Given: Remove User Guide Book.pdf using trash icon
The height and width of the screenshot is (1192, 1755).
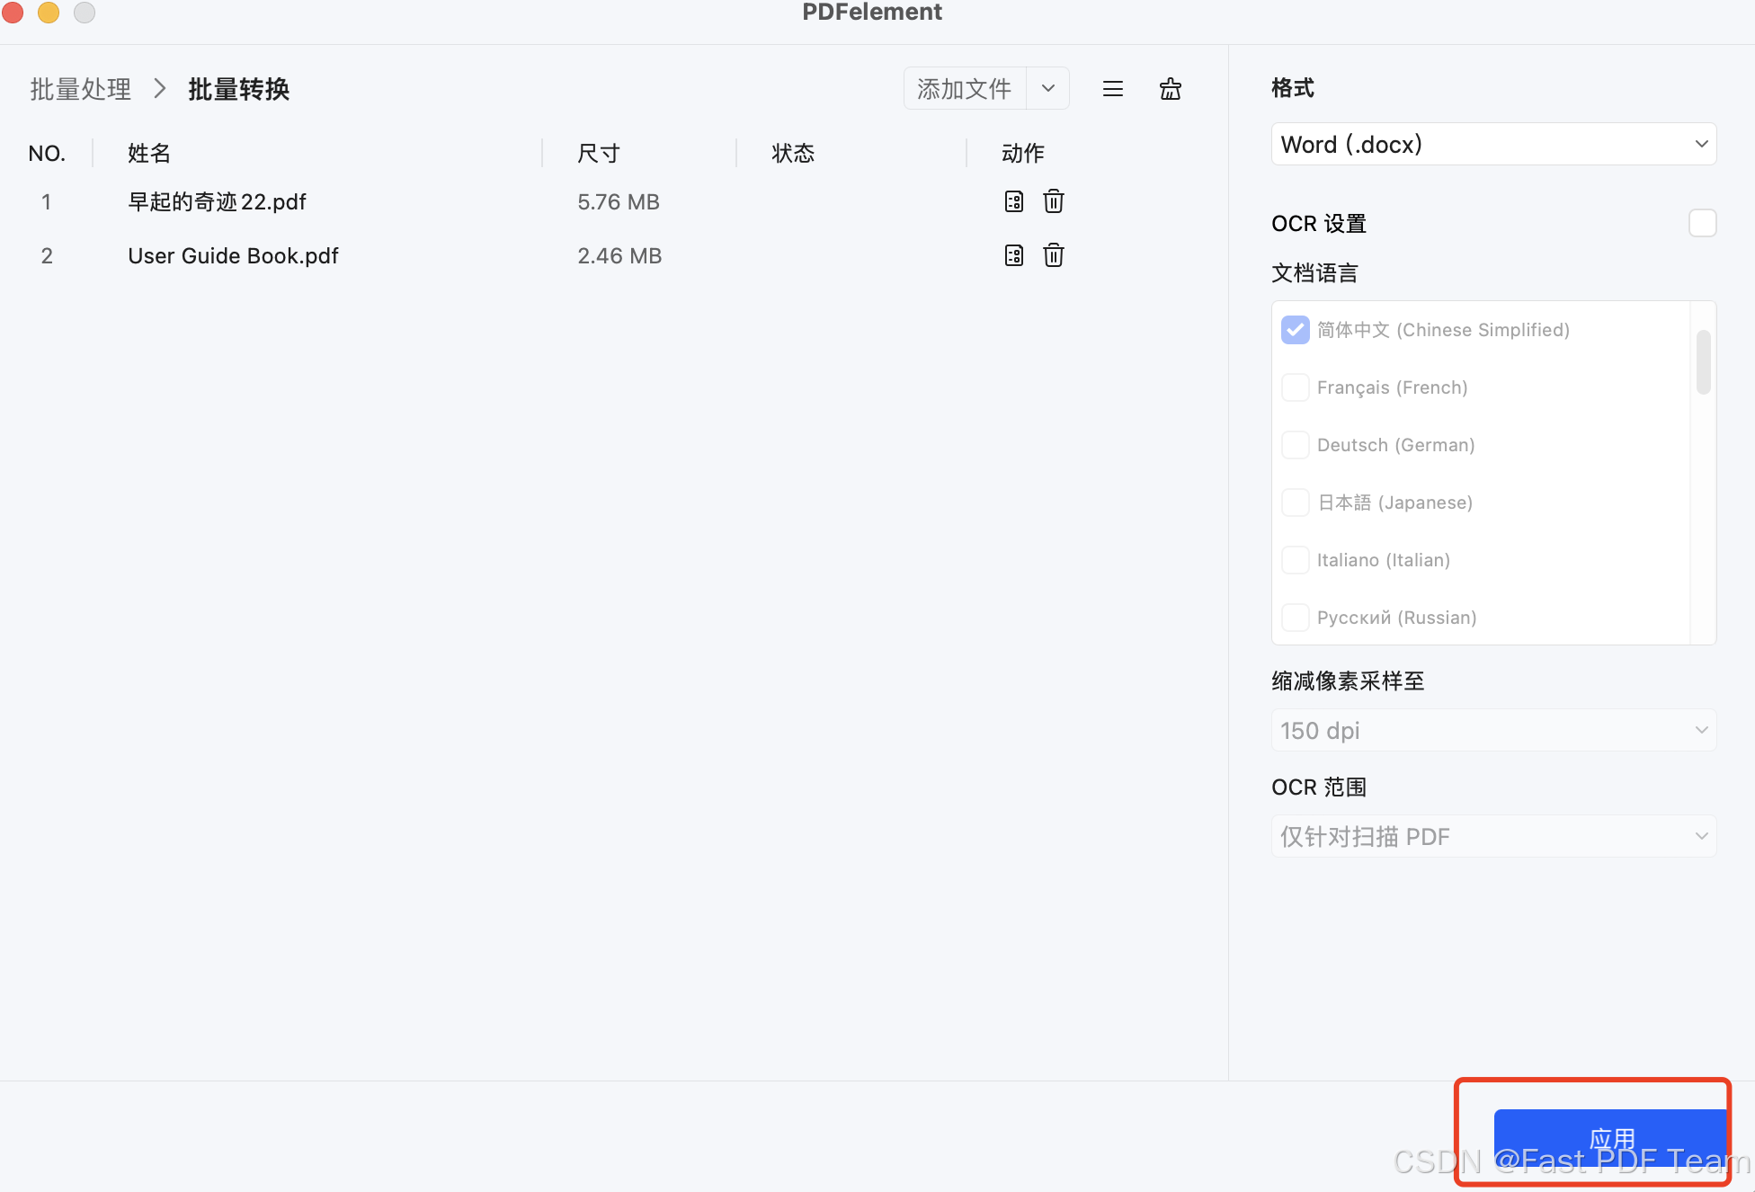Looking at the screenshot, I should [x=1054, y=255].
